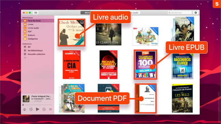Click the remaining time -2:28:23
Image resolution: width=221 pixels, height=124 pixels.
[38, 101]
